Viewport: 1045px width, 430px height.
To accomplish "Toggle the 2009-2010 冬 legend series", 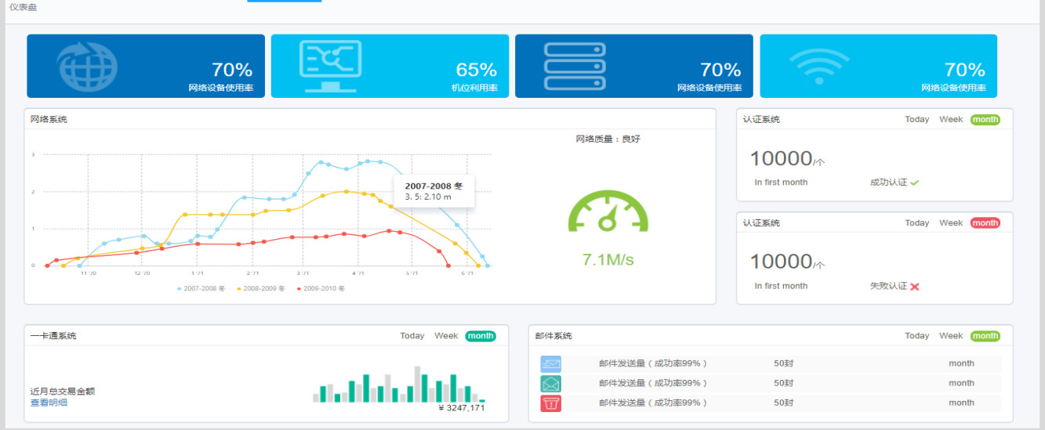I will 321,288.
